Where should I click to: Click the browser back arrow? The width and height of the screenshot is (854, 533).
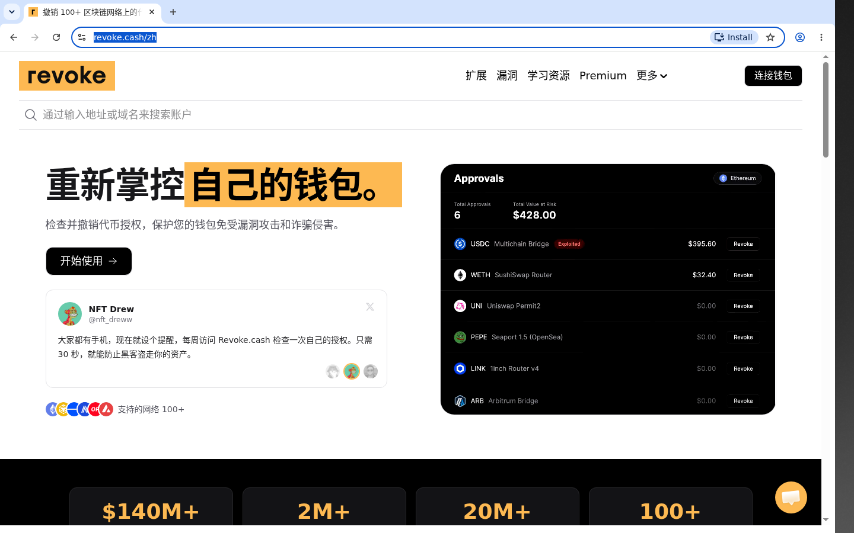(x=14, y=37)
